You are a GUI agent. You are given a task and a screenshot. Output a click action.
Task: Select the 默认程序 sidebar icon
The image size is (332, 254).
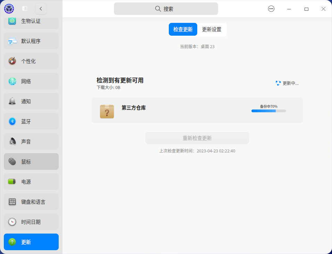click(x=13, y=41)
